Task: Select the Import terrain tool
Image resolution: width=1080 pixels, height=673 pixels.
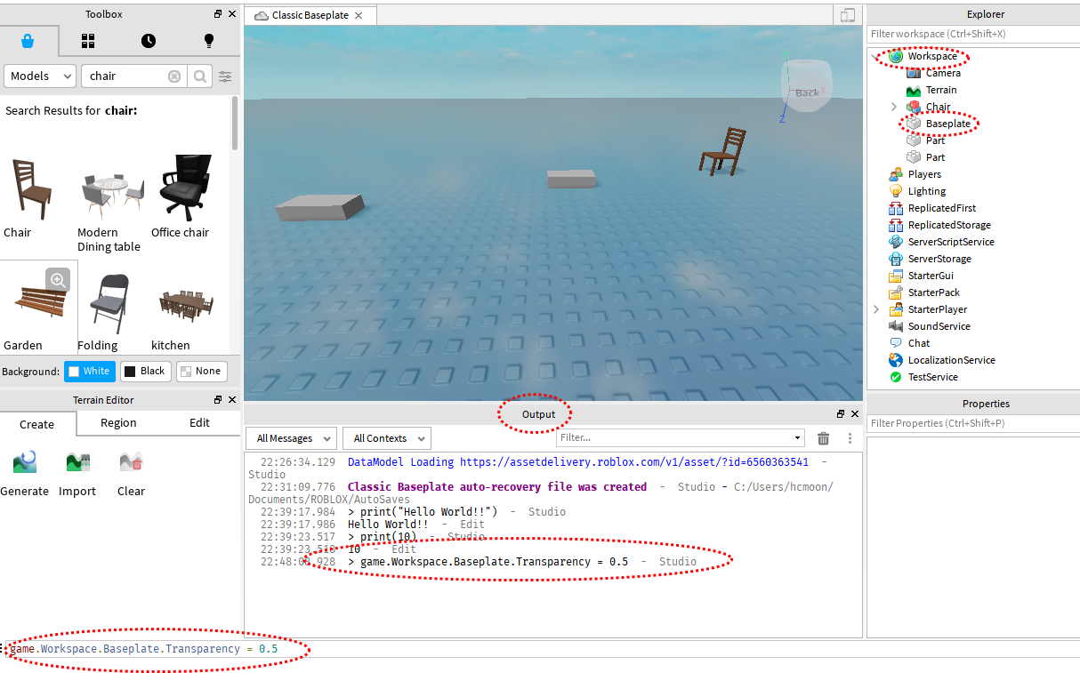Action: pos(77,473)
